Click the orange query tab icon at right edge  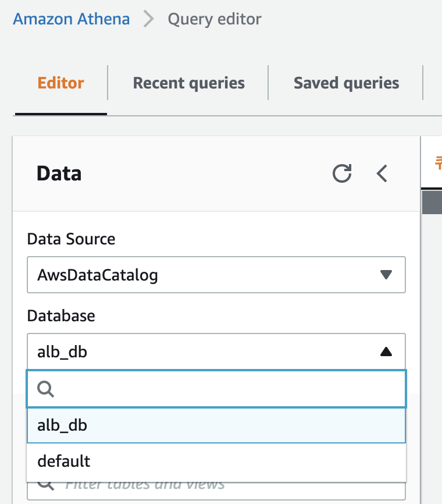click(438, 164)
